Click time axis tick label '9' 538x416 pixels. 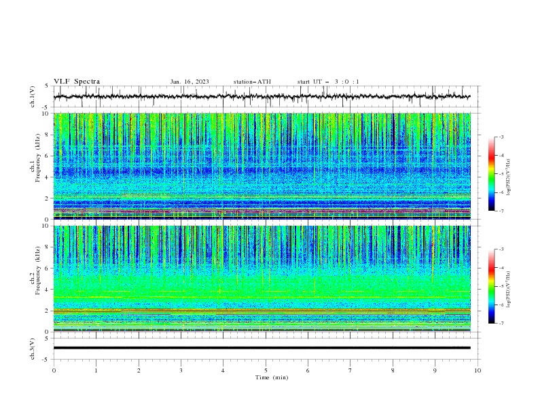(435, 370)
